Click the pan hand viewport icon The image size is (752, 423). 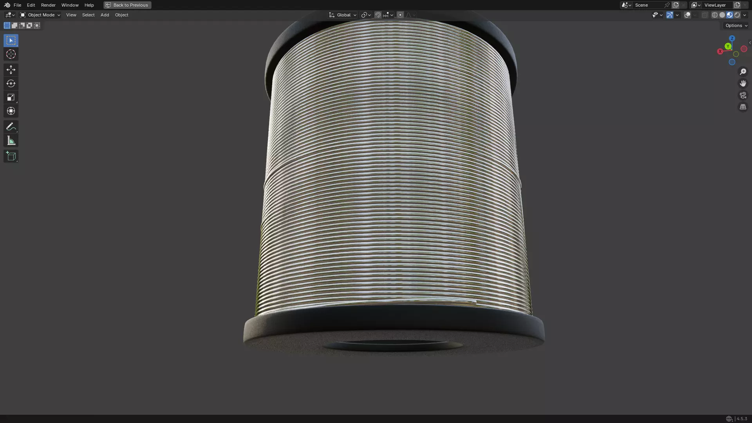click(x=743, y=83)
